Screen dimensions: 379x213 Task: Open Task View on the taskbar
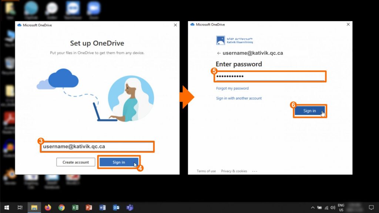click(x=20, y=207)
